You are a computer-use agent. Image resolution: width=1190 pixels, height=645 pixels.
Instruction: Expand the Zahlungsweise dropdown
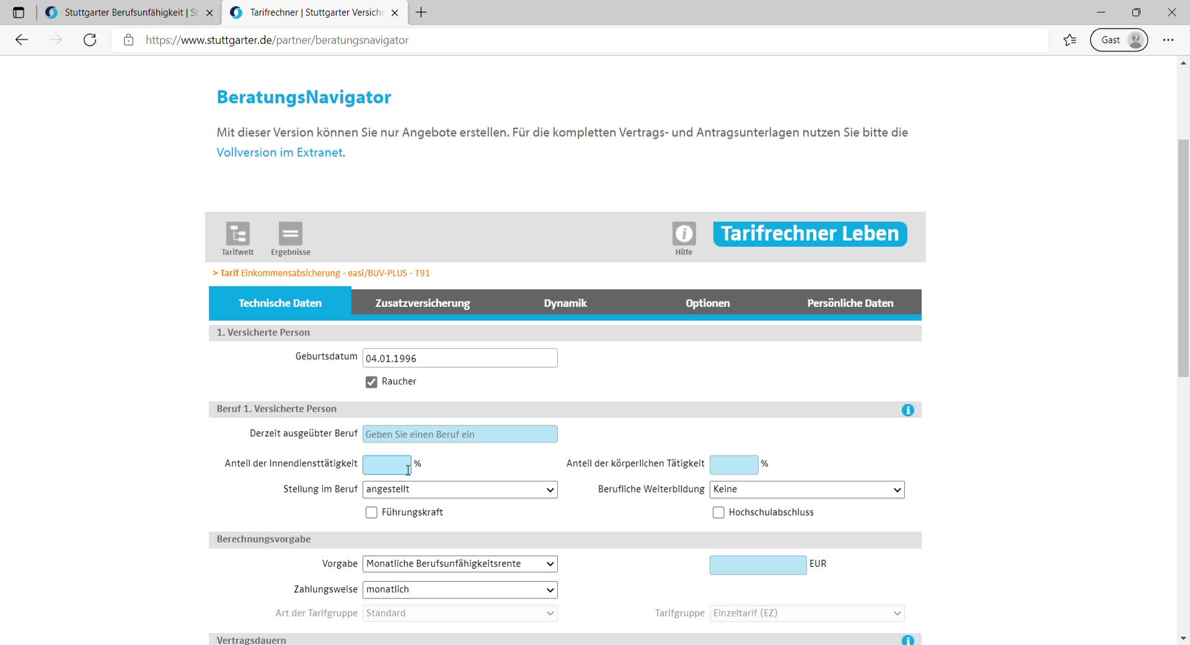click(459, 590)
